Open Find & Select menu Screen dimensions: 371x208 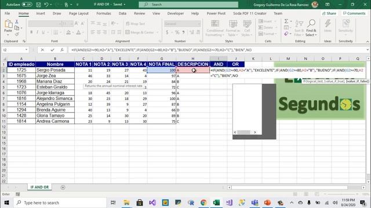311,28
